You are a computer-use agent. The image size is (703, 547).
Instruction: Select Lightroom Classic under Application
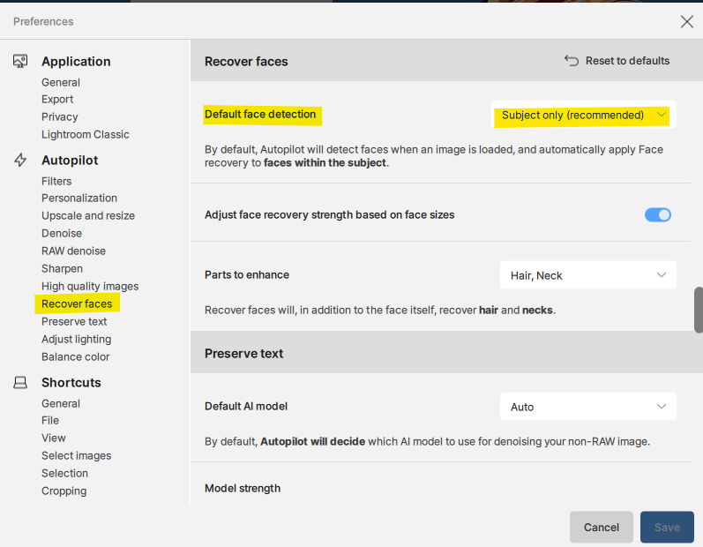(86, 134)
